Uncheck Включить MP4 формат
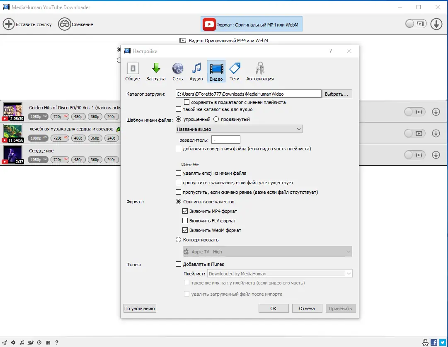Viewport: 448px width, 347px height. pos(185,211)
